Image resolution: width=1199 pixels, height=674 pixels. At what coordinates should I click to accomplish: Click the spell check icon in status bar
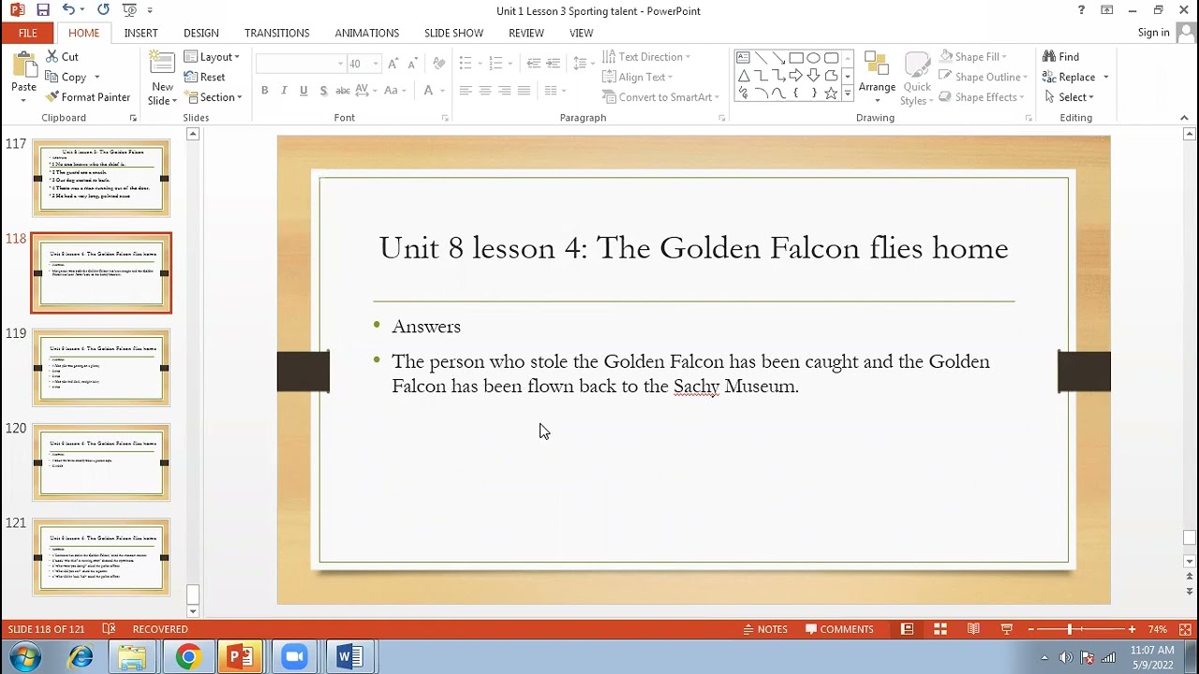coord(109,629)
